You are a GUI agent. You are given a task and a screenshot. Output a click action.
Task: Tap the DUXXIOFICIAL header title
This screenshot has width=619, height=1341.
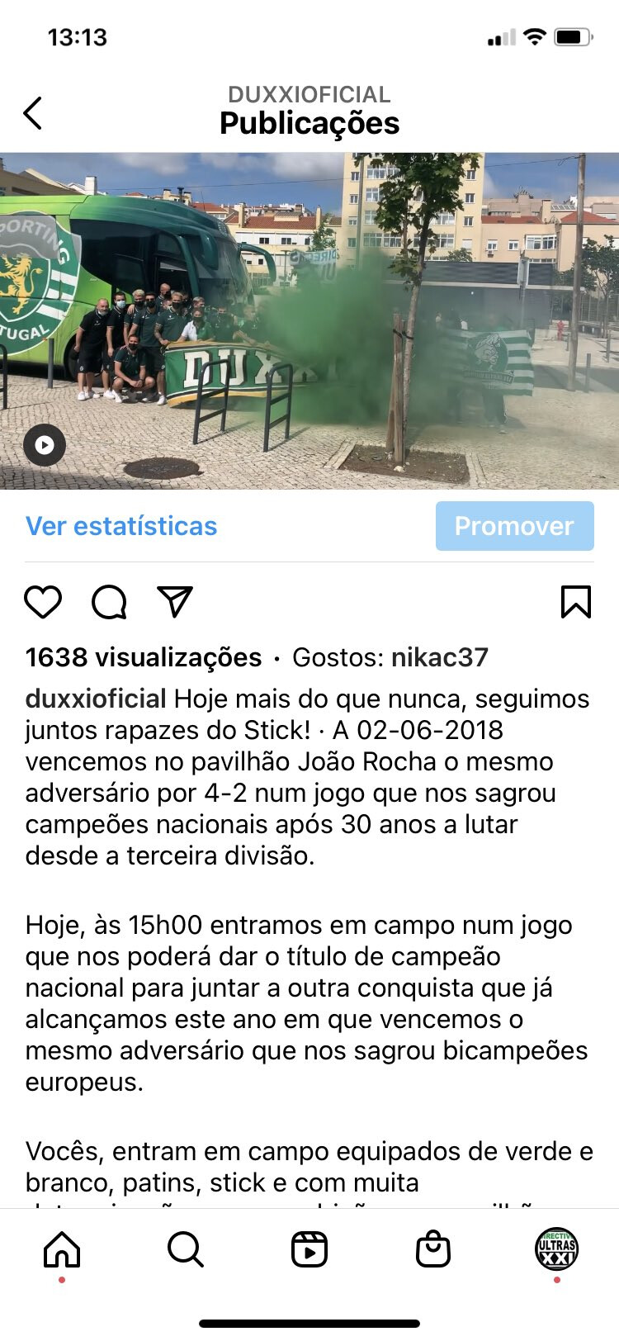[309, 94]
